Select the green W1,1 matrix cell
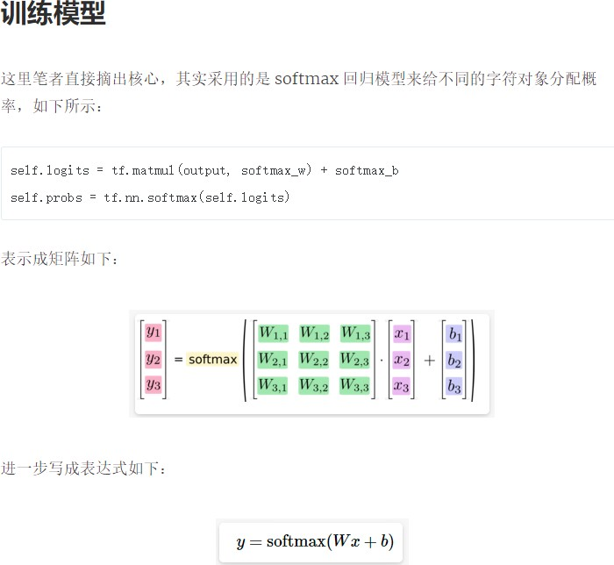614x565 pixels. [x=273, y=333]
